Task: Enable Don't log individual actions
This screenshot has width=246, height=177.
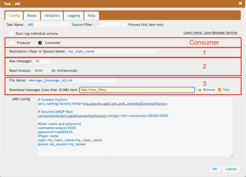Action: 12,33
